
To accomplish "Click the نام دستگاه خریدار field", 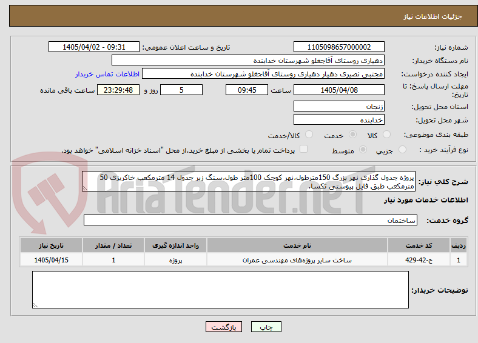I will (248, 61).
